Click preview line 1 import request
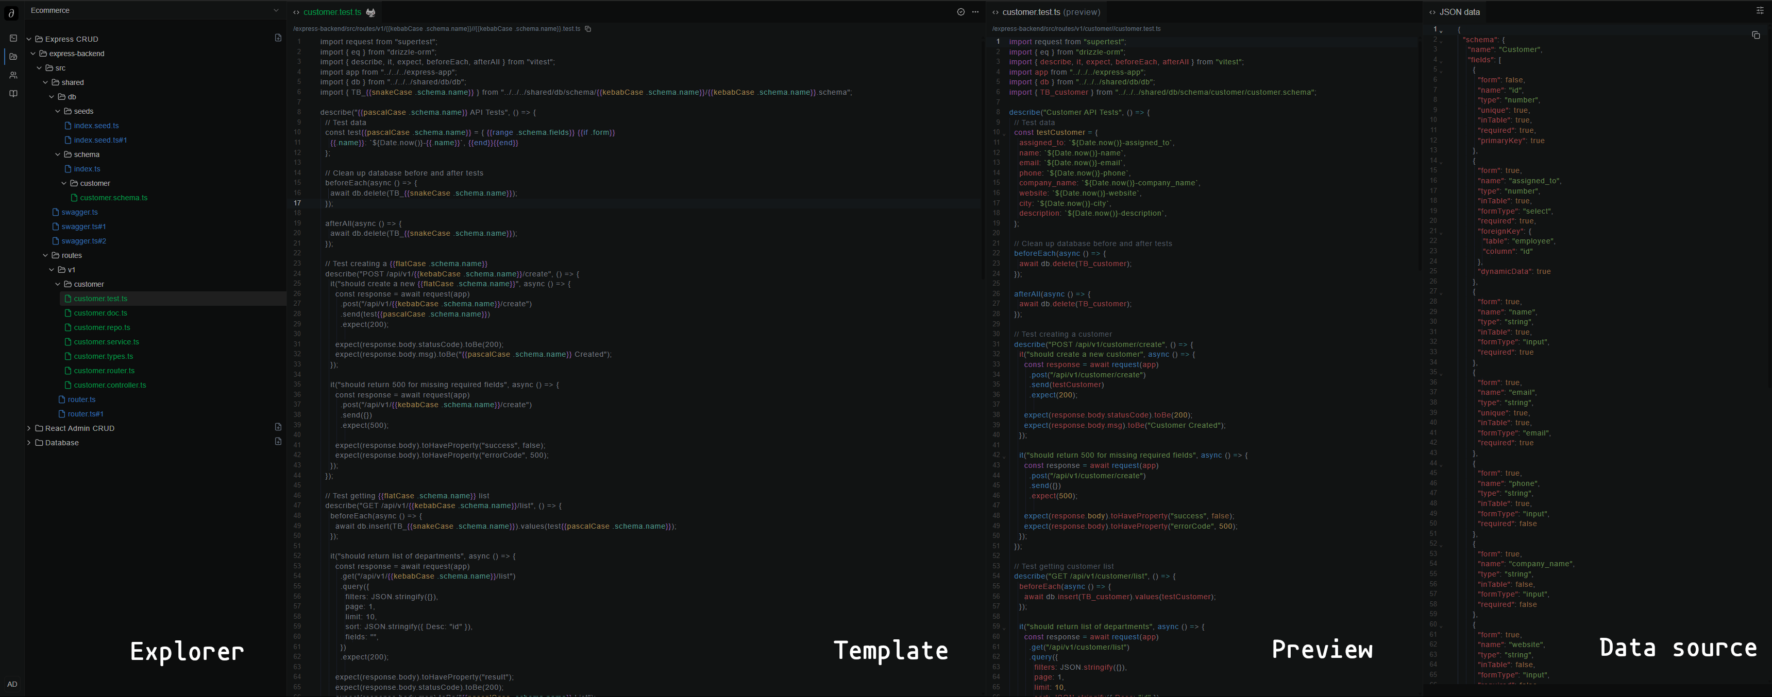The image size is (1772, 697). click(x=1068, y=42)
